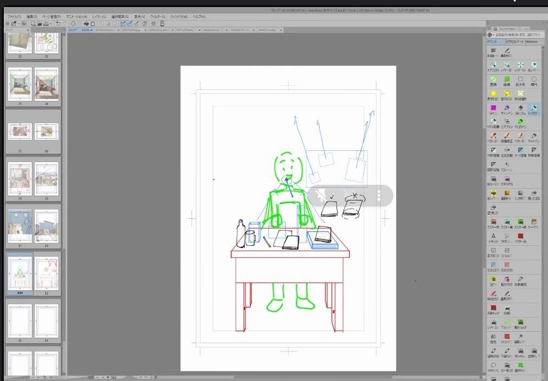548x381 pixels.
Task: Select the エアブラシ airbrush tool
Action: 507,124
